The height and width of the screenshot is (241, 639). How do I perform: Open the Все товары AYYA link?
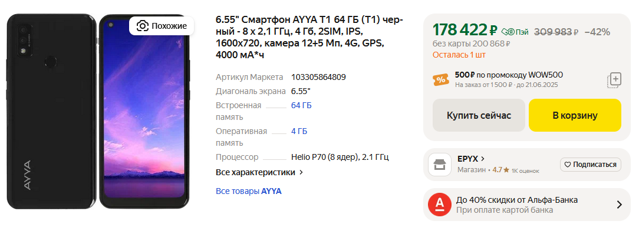248,191
